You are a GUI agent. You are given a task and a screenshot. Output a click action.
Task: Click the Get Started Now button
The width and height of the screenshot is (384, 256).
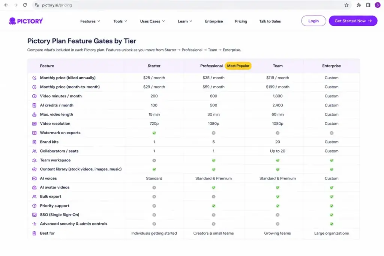tap(353, 21)
